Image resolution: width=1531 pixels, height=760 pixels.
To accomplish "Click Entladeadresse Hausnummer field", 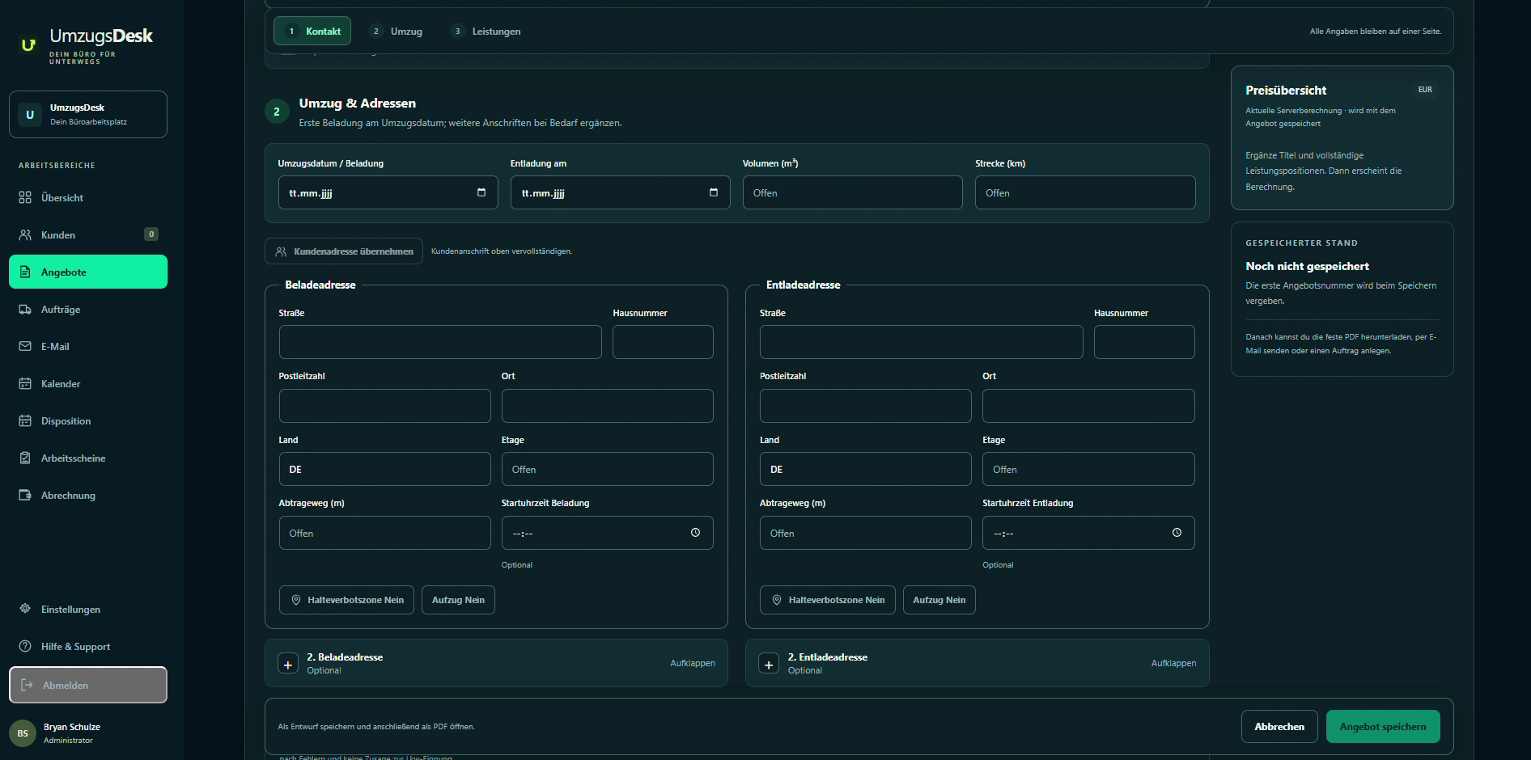I will pyautogui.click(x=1144, y=342).
